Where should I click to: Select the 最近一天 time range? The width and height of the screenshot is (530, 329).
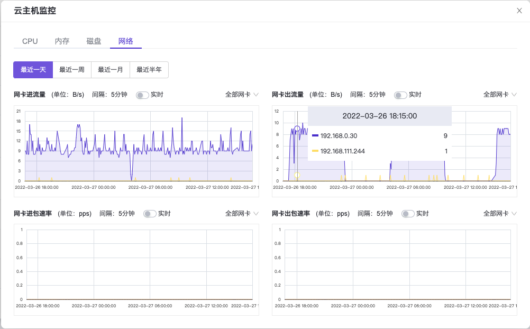33,69
